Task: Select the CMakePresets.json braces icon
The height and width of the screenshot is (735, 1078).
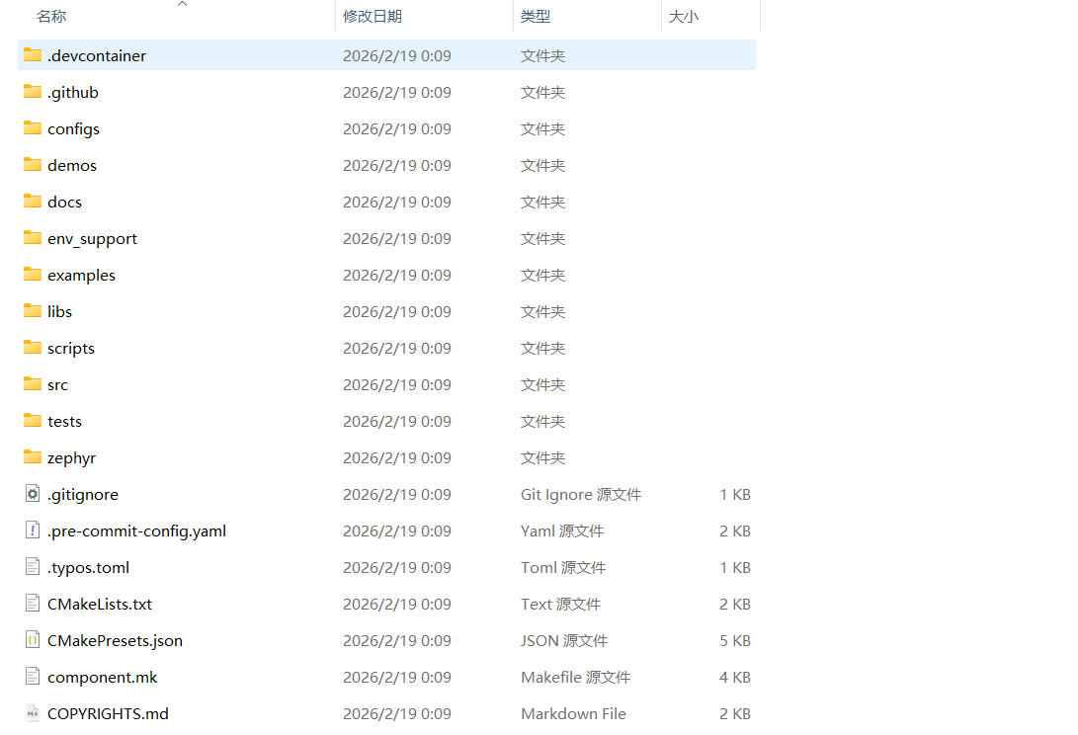Action: click(33, 640)
